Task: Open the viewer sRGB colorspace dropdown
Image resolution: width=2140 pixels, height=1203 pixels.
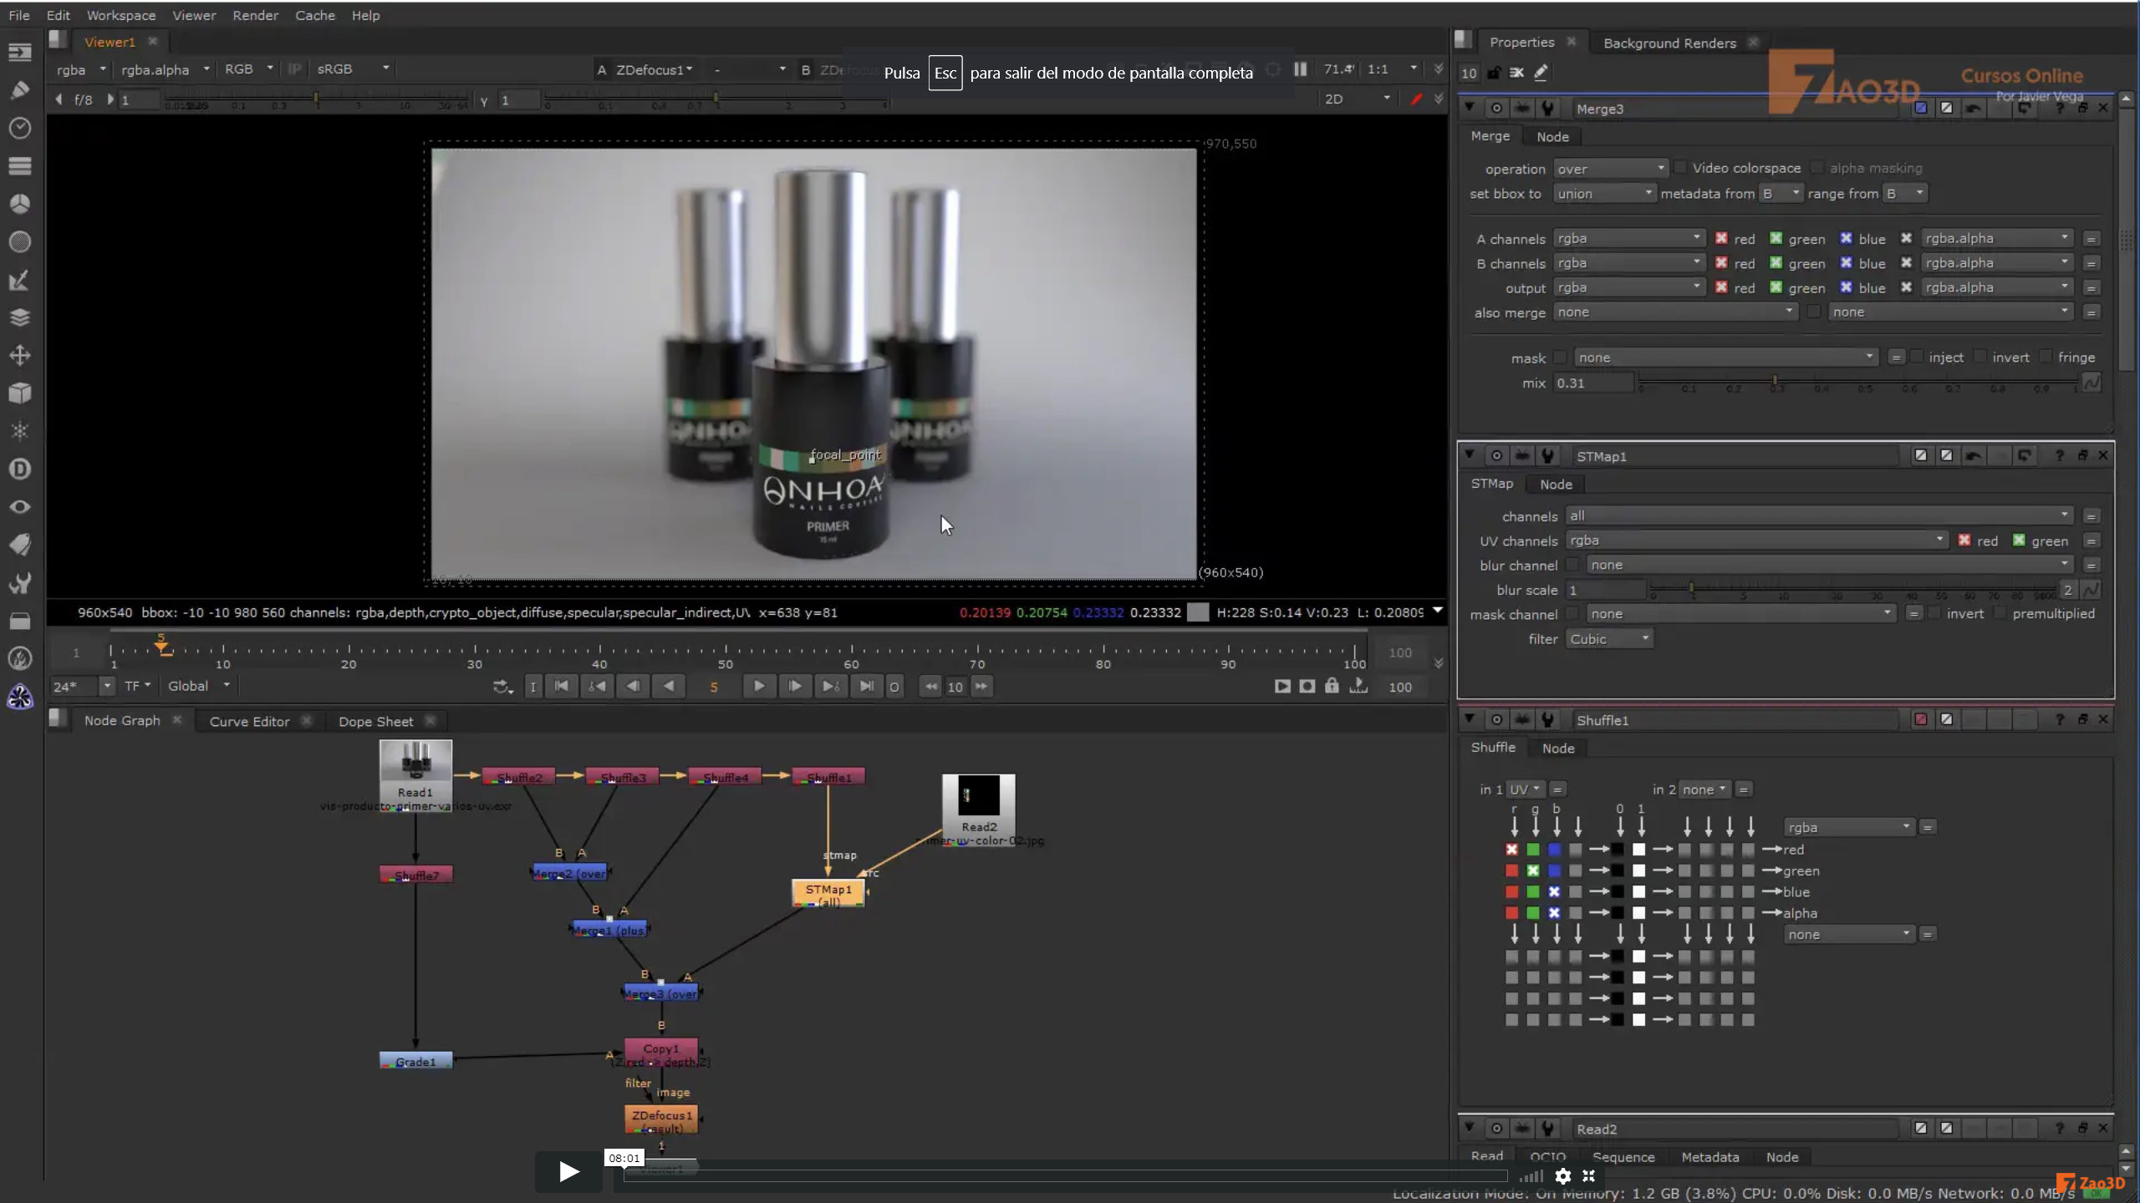Action: click(x=353, y=69)
